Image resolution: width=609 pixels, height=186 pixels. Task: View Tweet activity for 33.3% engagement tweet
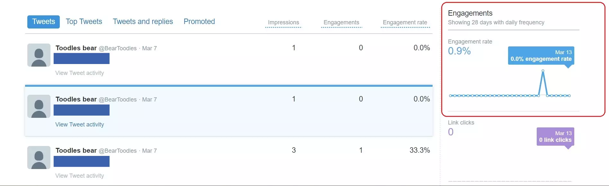point(79,176)
